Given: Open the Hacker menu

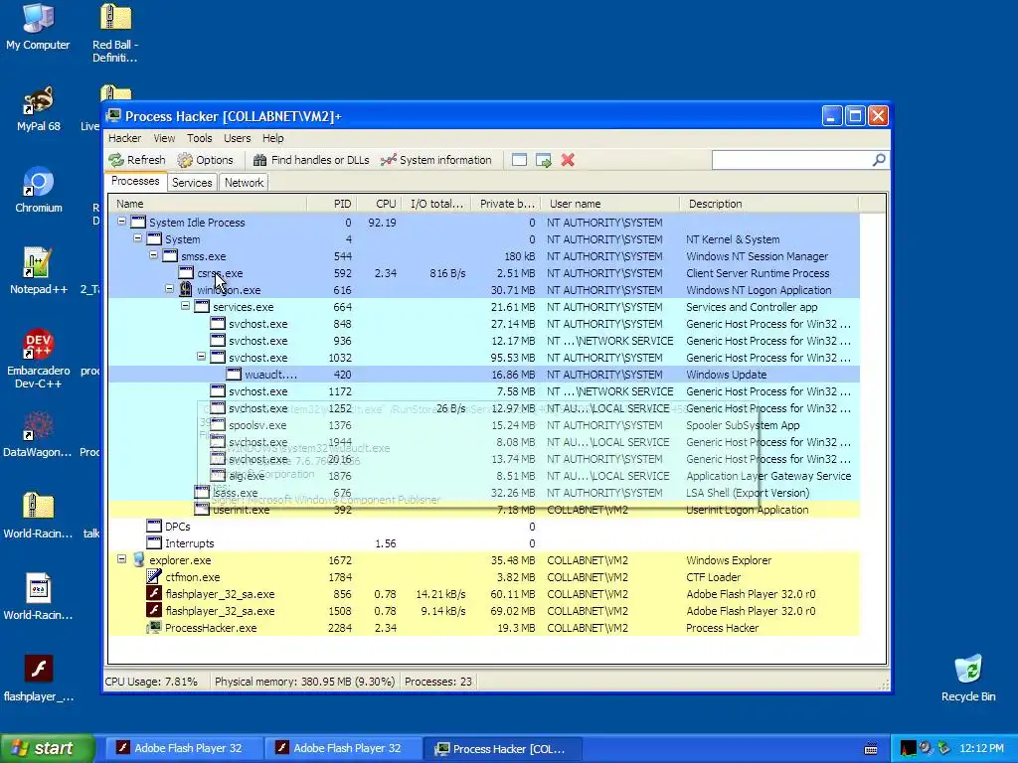Looking at the screenshot, I should 124,138.
